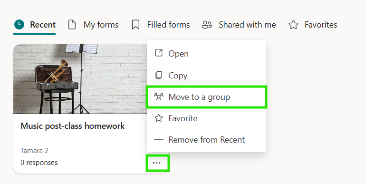The image size is (365, 184).
Task: Click the group people icon in the menu
Action: 159,97
